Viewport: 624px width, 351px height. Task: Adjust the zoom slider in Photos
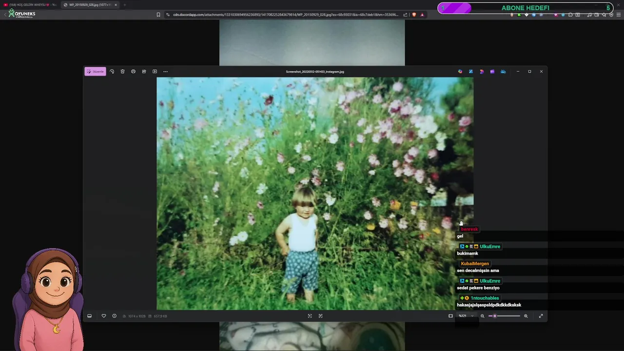tap(504, 316)
